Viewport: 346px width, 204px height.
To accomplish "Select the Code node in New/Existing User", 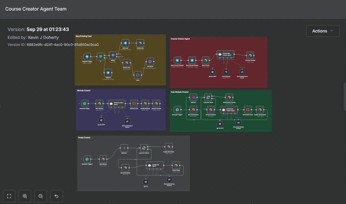I will (138, 75).
